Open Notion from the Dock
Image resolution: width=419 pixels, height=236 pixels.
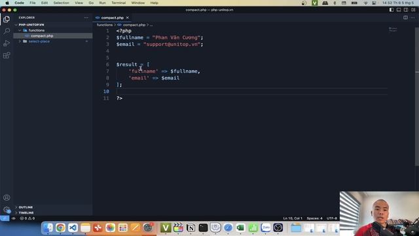[191, 227]
